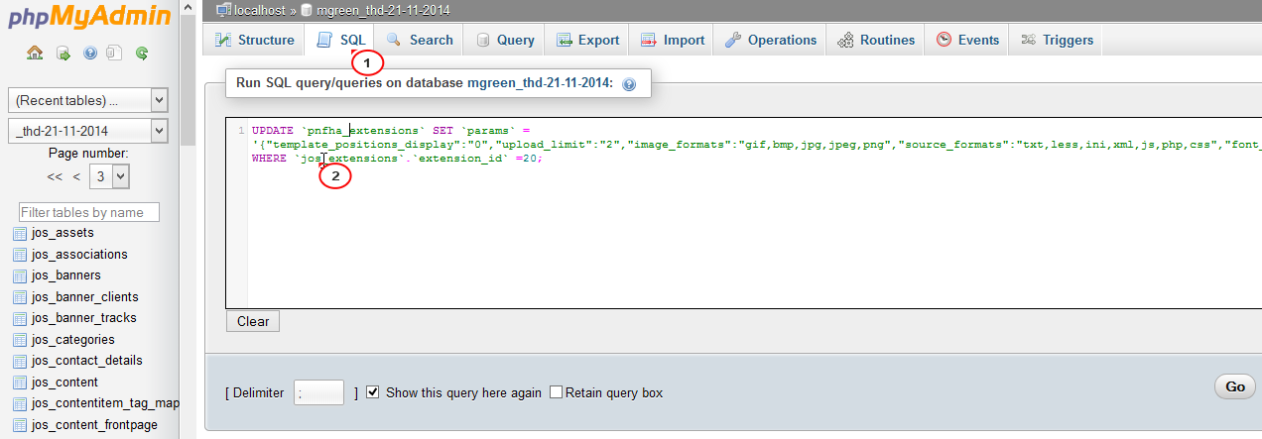
Task: Go to phpMyAdmin home via house icon
Action: click(x=35, y=53)
